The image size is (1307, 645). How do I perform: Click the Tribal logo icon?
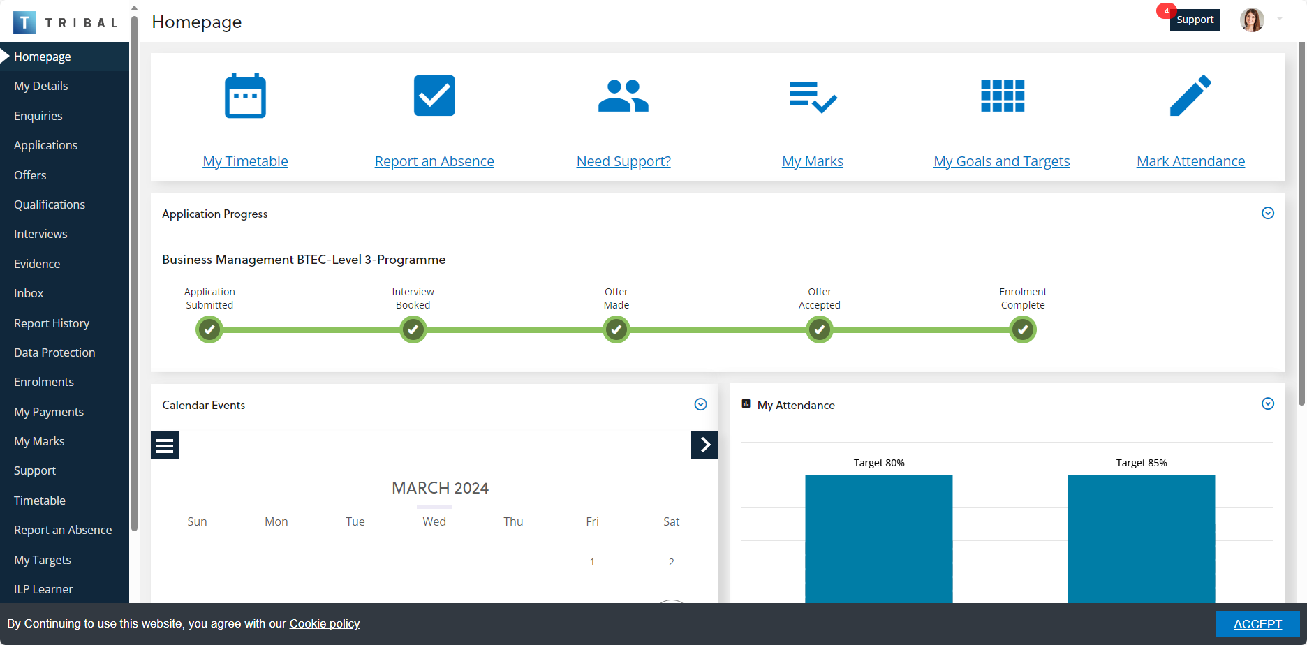24,22
